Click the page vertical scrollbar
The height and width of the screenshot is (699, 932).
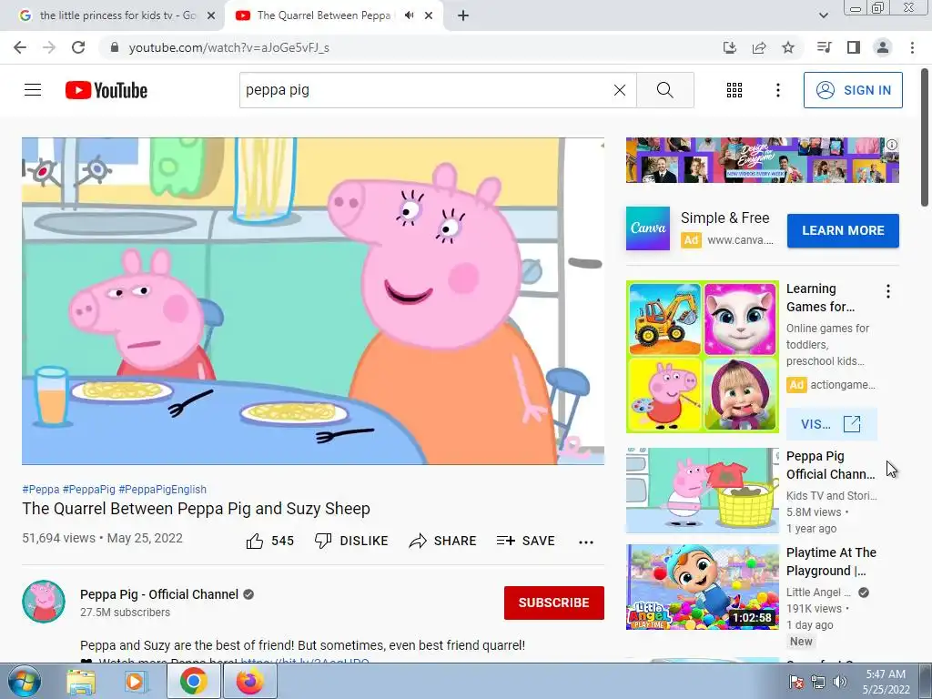coord(925,138)
